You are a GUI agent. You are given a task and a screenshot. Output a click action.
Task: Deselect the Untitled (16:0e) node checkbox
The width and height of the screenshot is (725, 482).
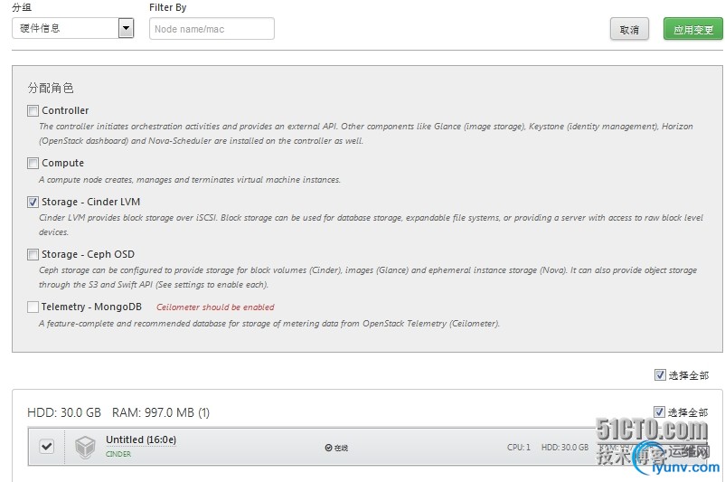pyautogui.click(x=47, y=446)
